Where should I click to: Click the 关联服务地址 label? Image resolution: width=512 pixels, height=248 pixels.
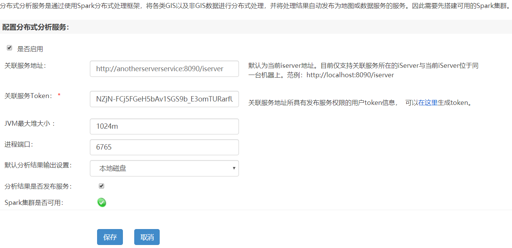pos(25,66)
